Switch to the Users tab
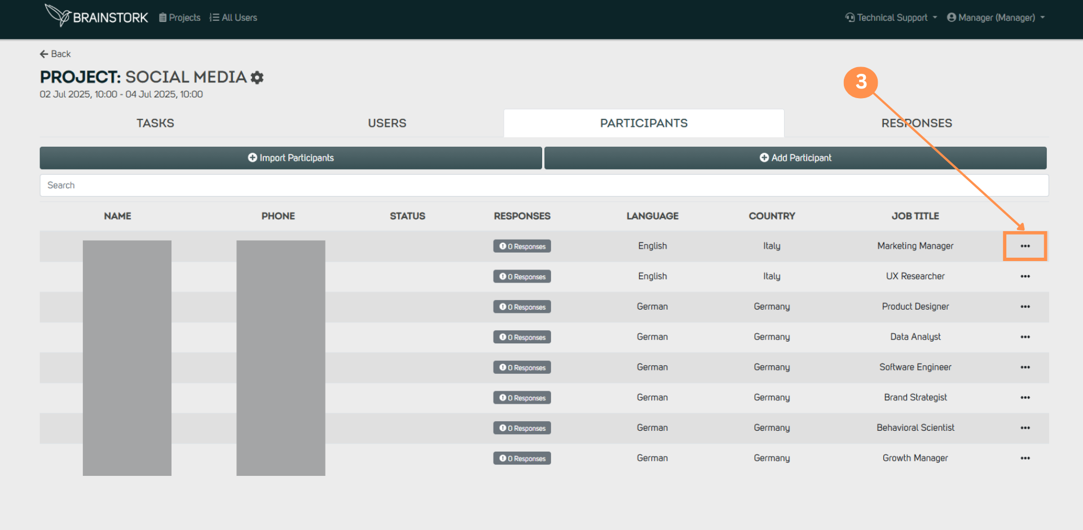 pyautogui.click(x=387, y=123)
